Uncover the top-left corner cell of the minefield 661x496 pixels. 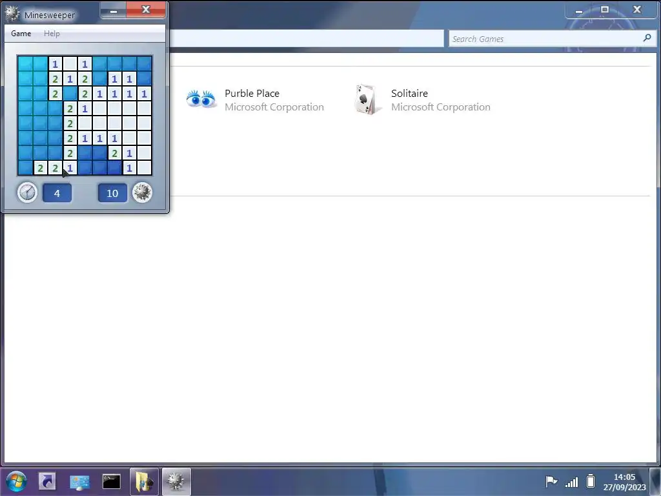coord(25,64)
